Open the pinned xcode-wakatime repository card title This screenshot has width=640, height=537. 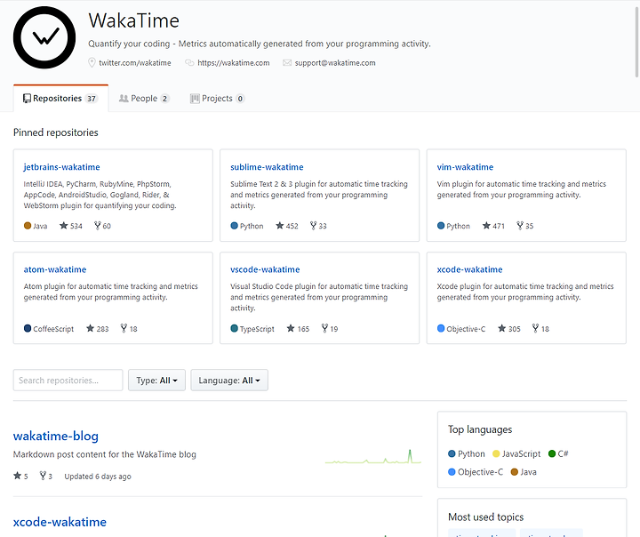click(469, 269)
